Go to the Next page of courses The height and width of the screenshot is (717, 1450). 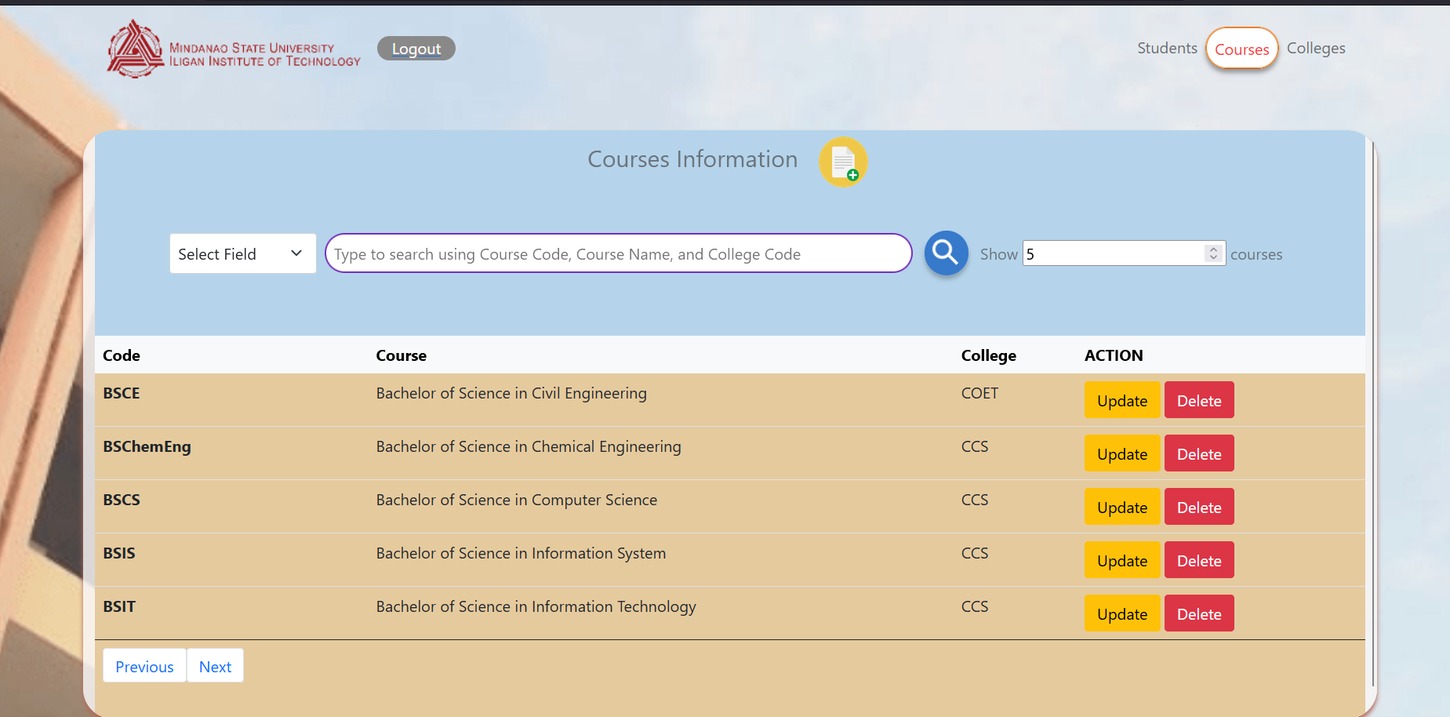(215, 665)
